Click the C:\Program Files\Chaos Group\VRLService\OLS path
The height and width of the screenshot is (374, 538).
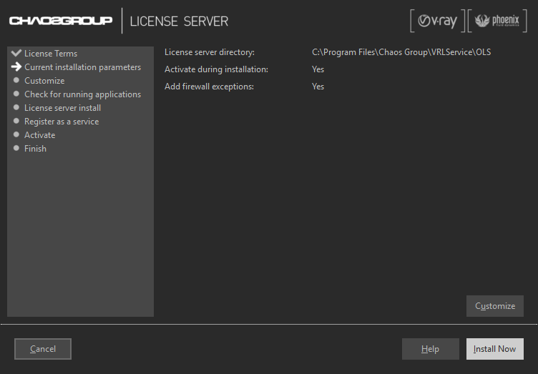click(x=401, y=52)
